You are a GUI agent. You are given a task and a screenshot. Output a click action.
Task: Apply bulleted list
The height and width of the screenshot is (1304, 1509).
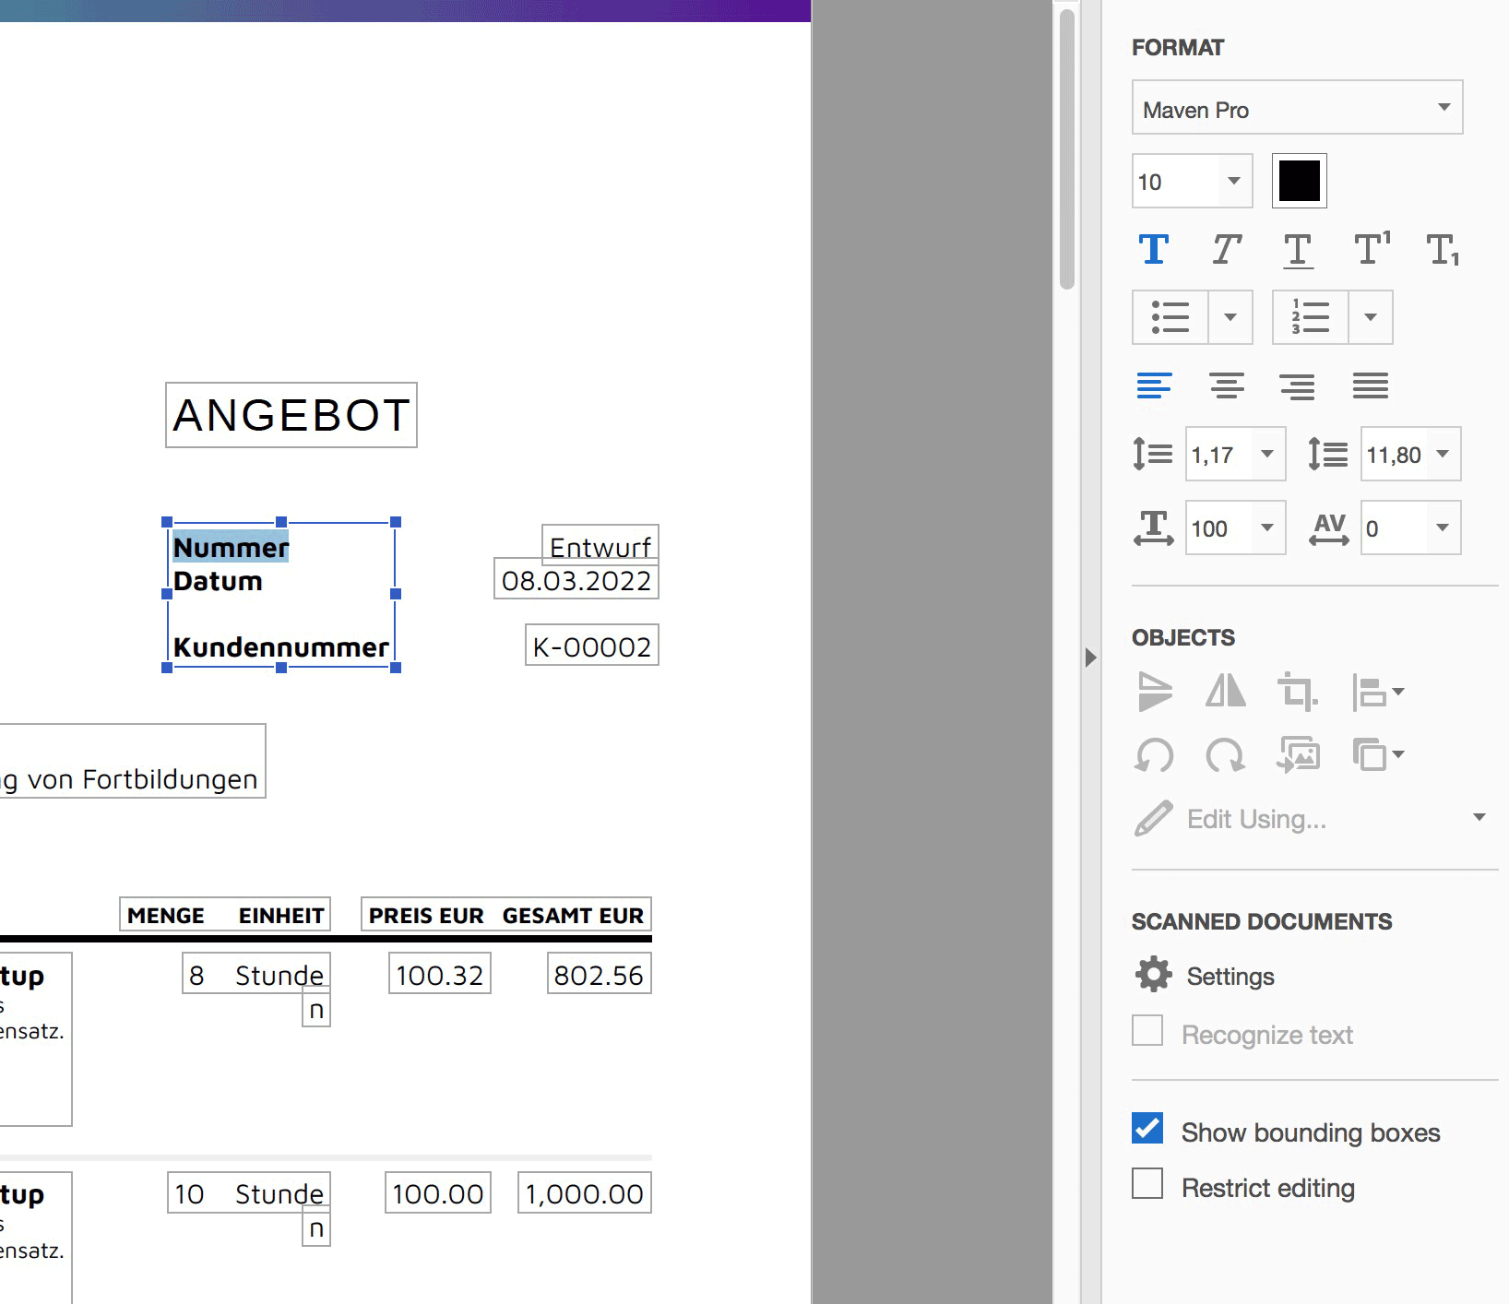(x=1170, y=317)
